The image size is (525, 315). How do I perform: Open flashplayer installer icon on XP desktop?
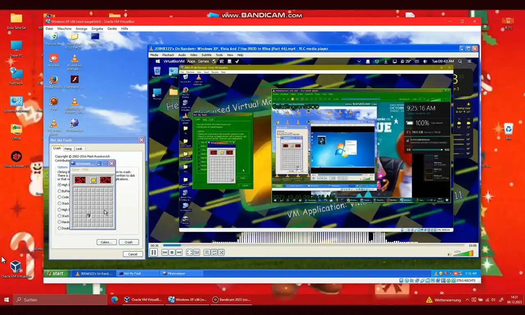(74, 82)
